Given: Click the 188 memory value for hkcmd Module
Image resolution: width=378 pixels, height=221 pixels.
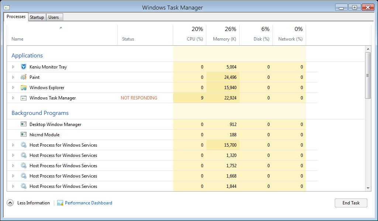Looking at the screenshot, I should click(x=233, y=135).
